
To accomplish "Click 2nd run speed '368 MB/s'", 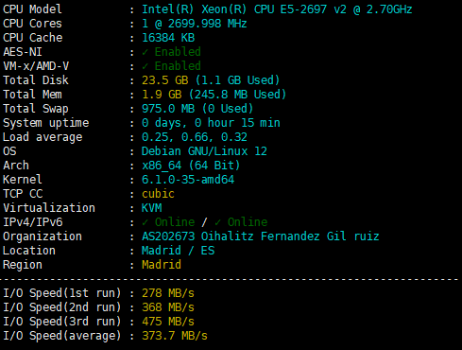I will tap(168, 307).
